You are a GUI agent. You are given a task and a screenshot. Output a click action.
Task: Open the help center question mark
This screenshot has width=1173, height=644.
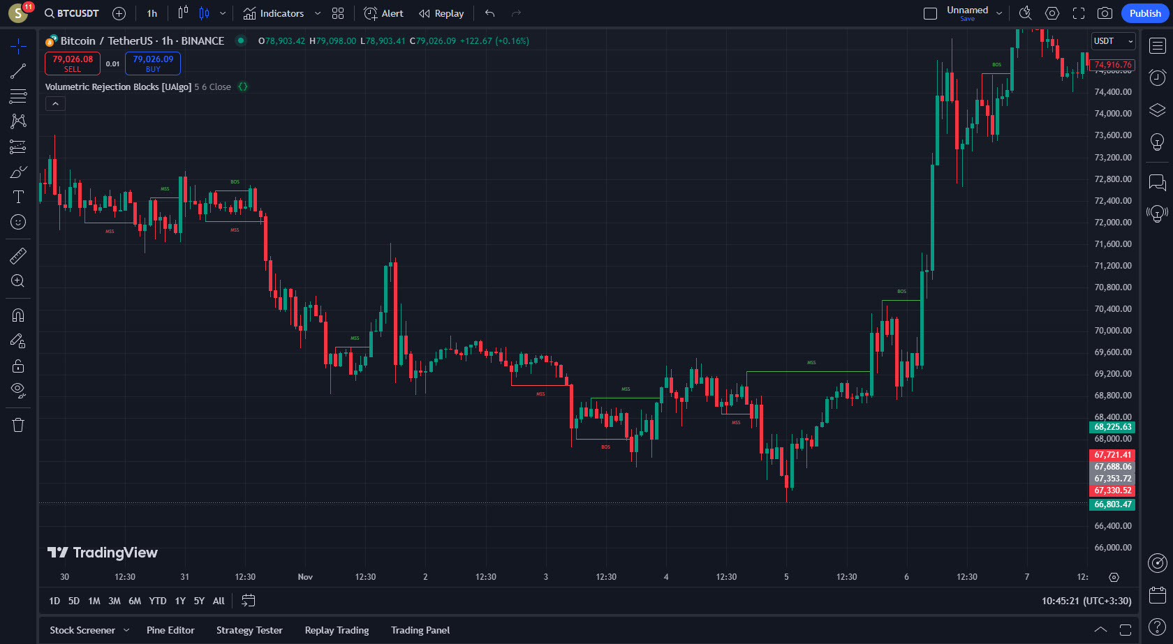(x=1158, y=627)
